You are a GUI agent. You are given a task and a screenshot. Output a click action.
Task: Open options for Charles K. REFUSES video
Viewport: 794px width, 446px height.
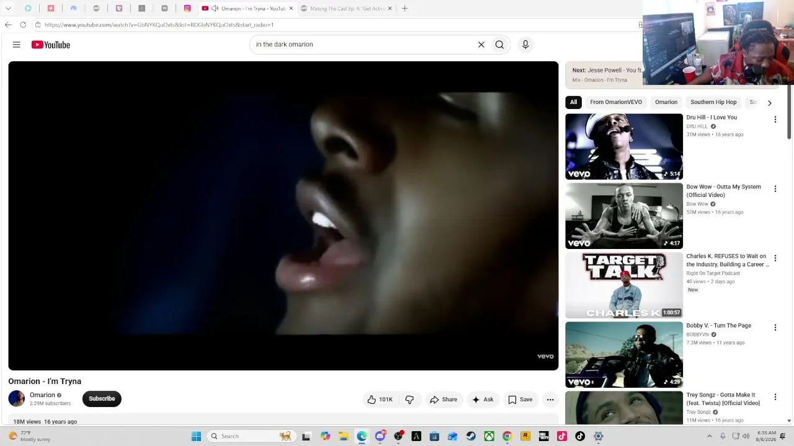775,258
